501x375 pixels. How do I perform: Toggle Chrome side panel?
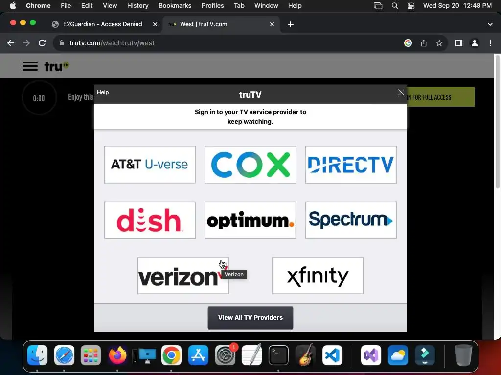coord(459,43)
